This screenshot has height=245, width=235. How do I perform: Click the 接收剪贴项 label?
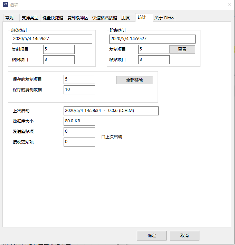[23, 142]
